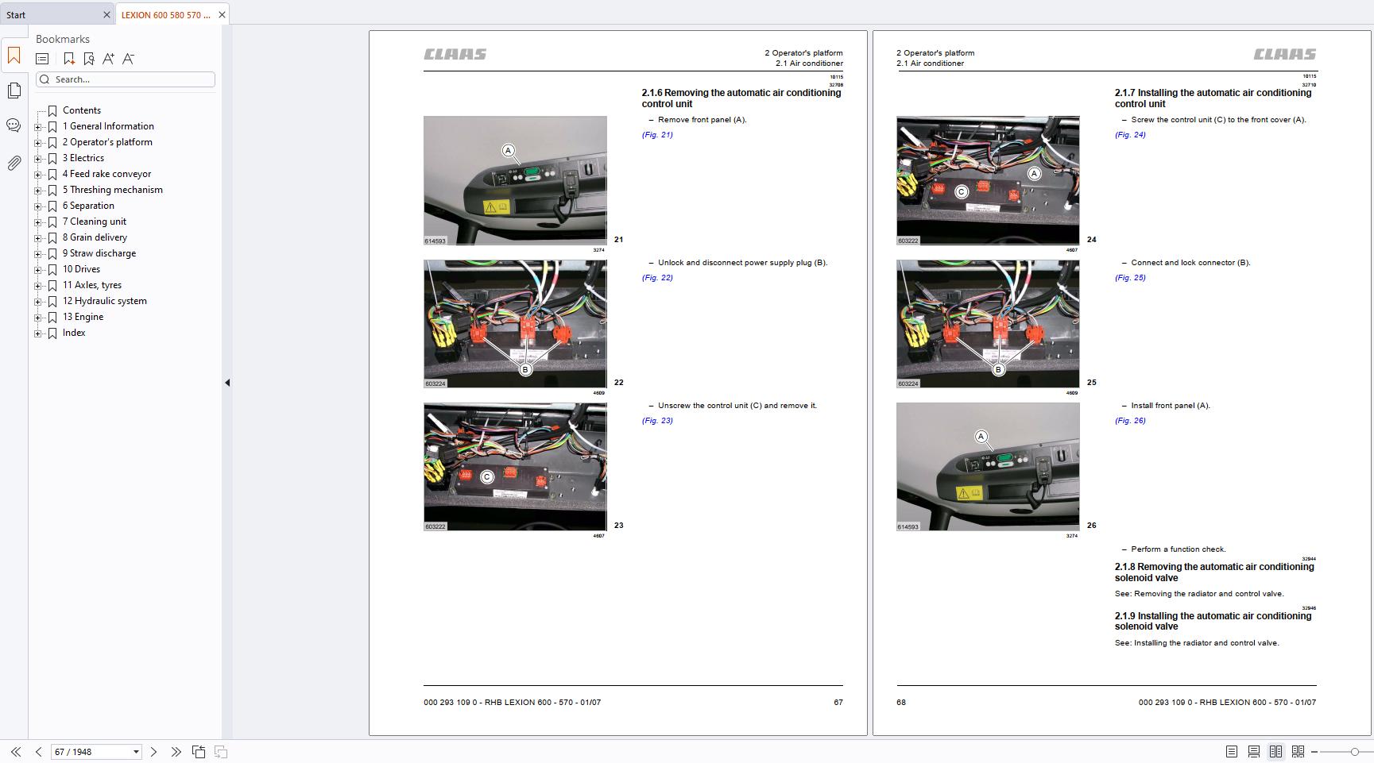Click the zoom out minus icon

tap(1314, 752)
